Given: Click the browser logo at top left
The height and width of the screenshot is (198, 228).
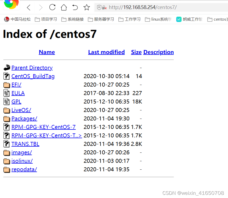Looking at the screenshot, I should click(11, 4).
